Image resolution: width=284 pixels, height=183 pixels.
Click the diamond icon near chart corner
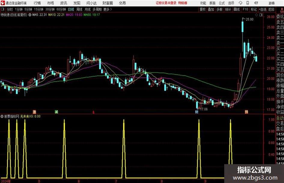pos(256,15)
